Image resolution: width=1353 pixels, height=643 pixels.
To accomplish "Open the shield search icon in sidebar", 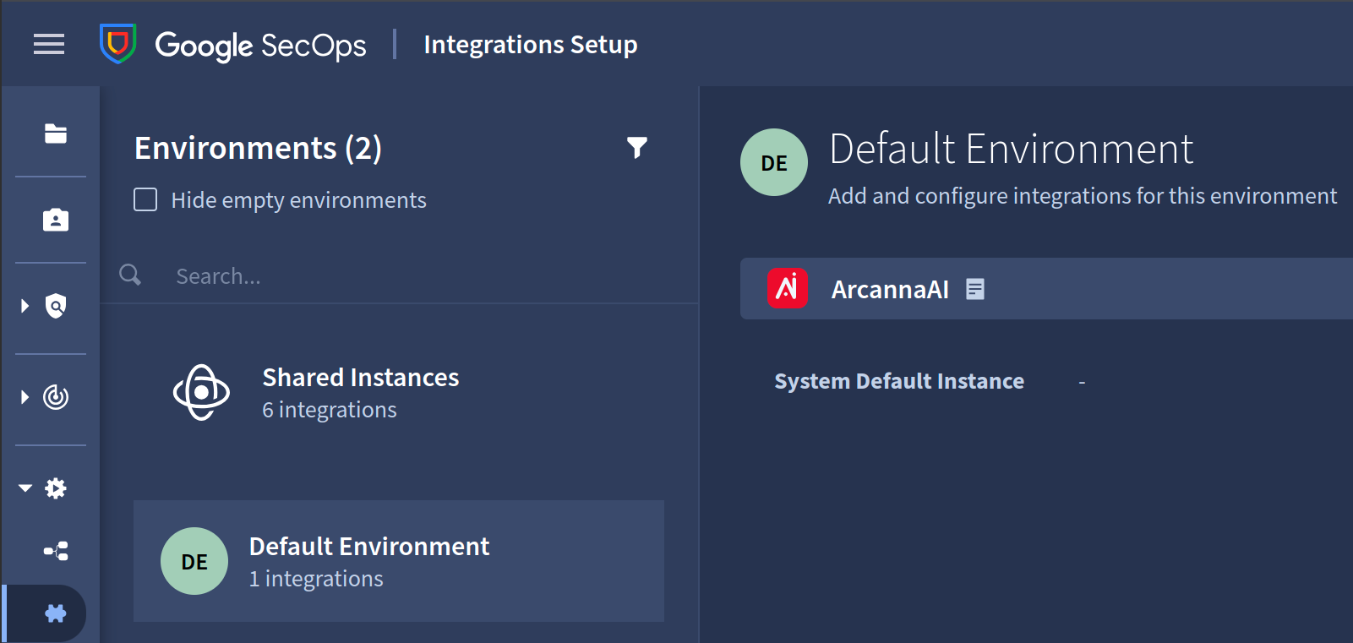I will pos(56,306).
